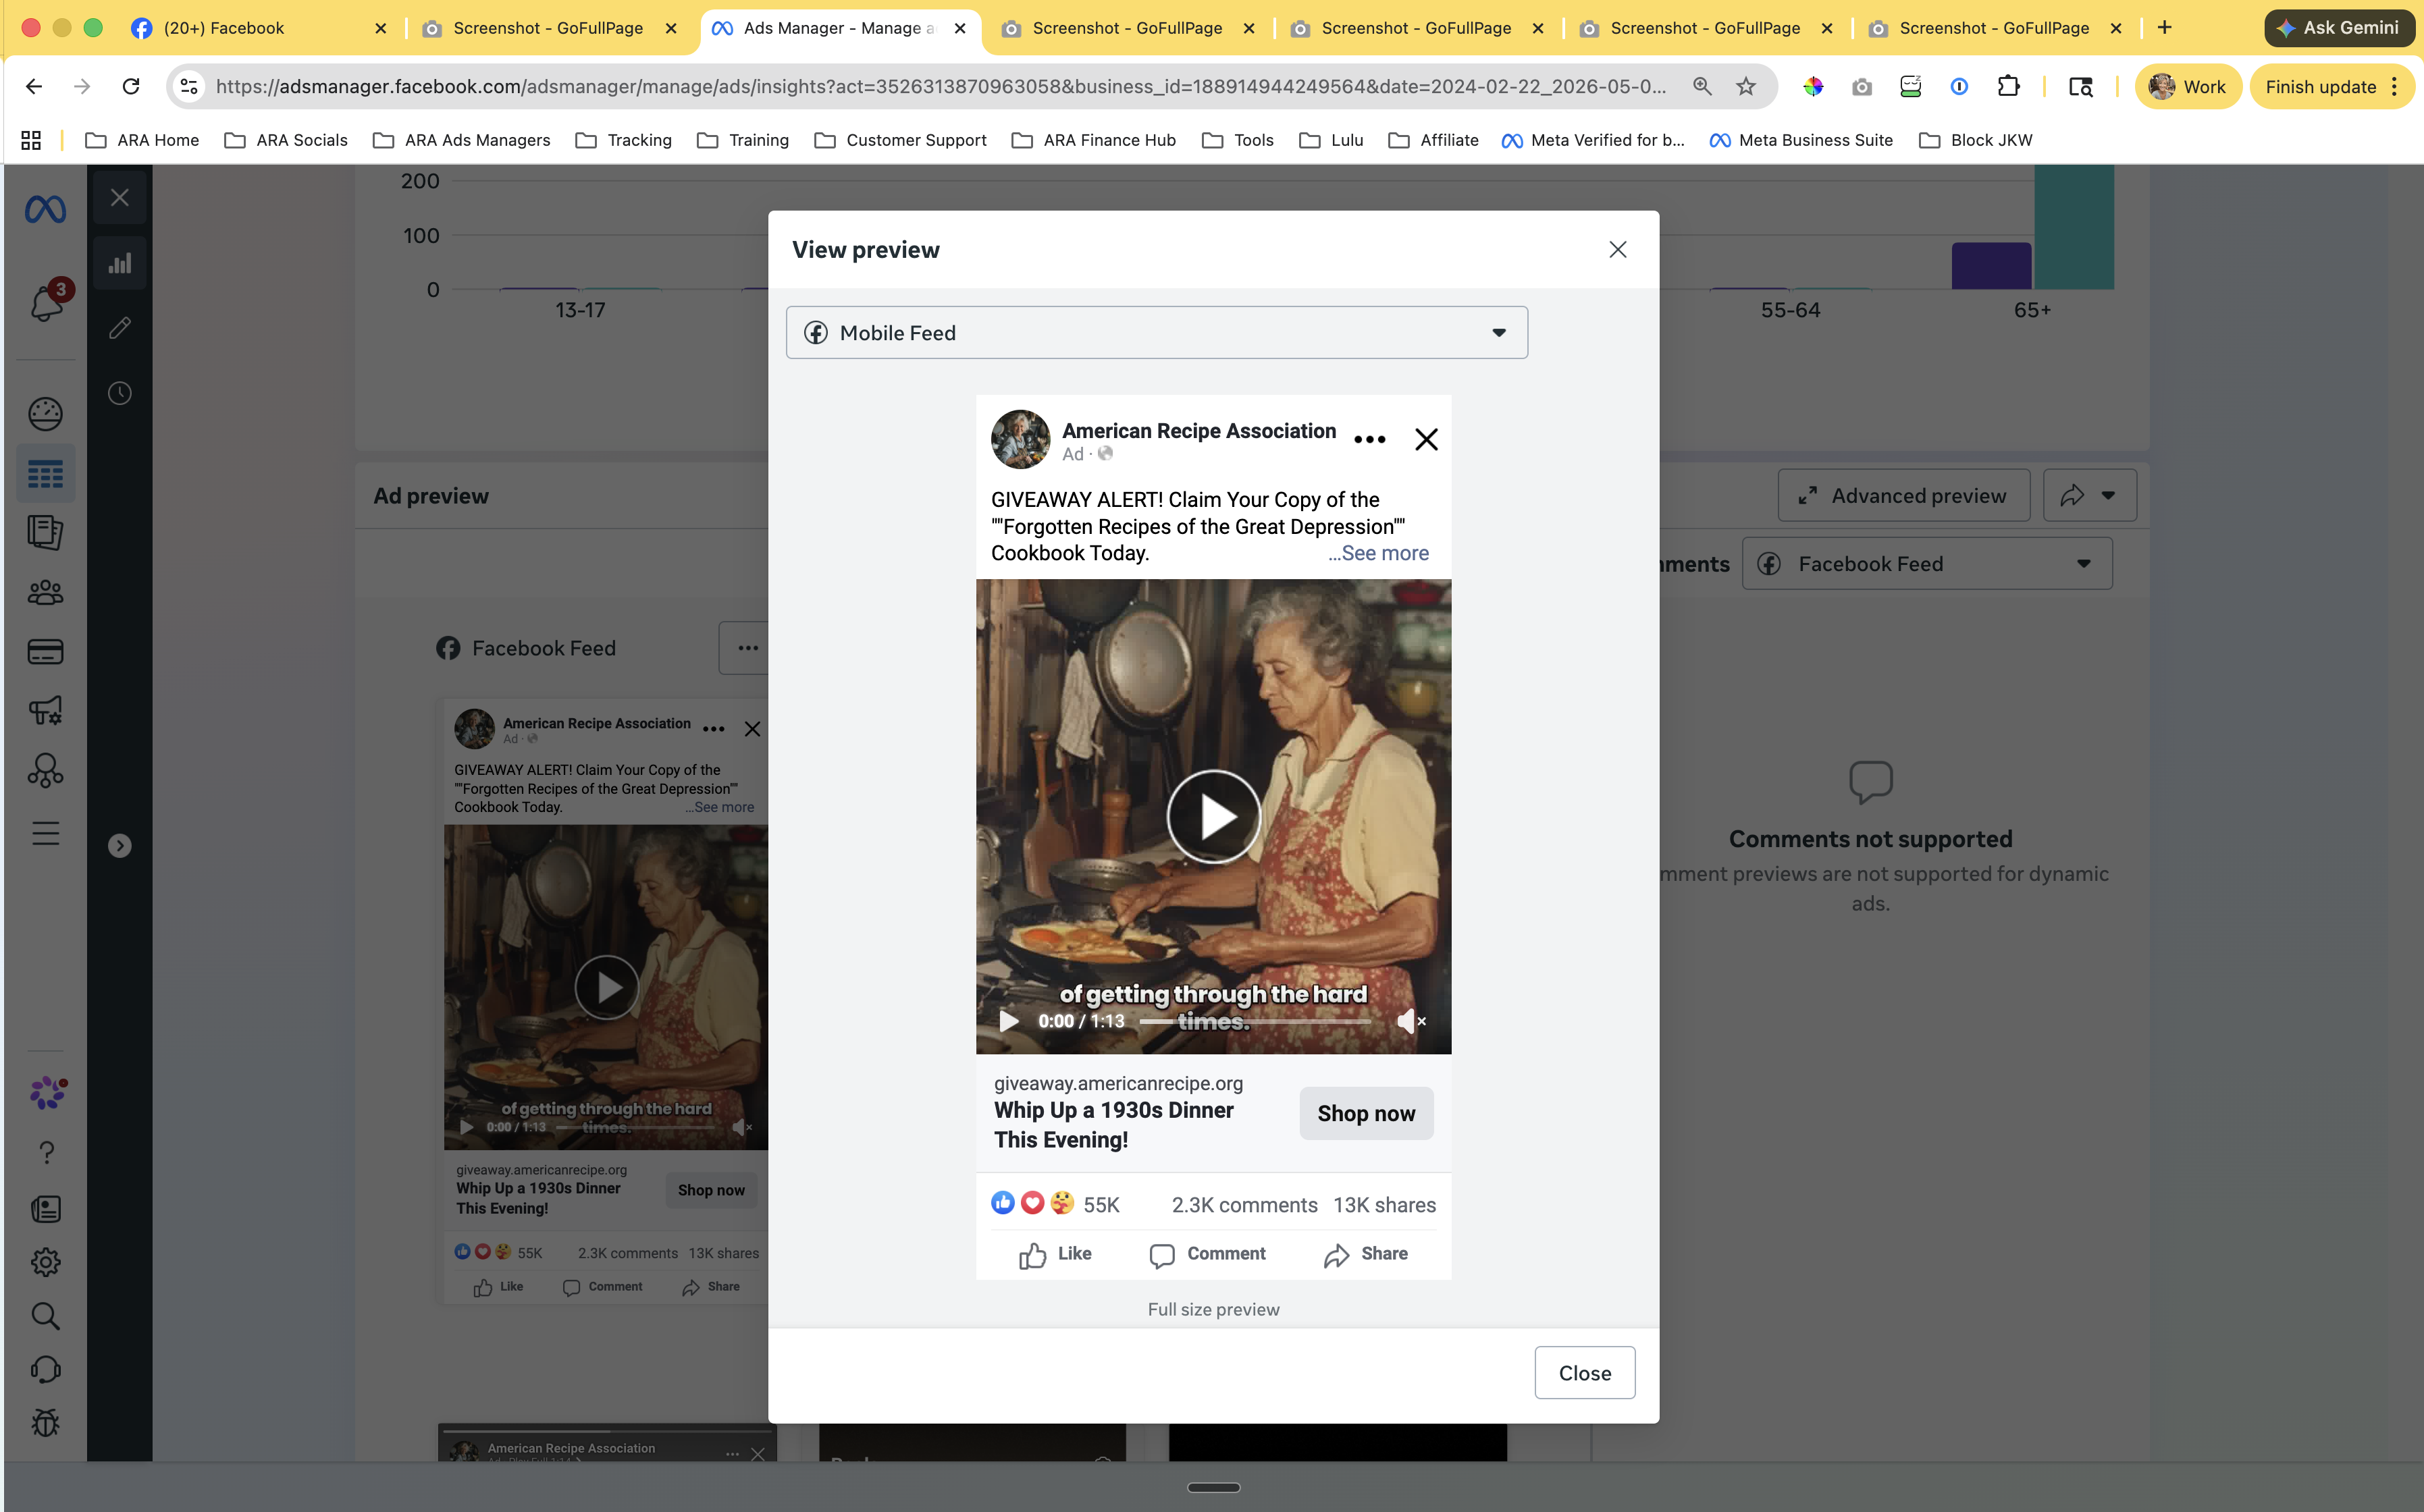Screen dimensions: 2424x1512
Task: Open browser extensions puzzle icon
Action: [2008, 87]
